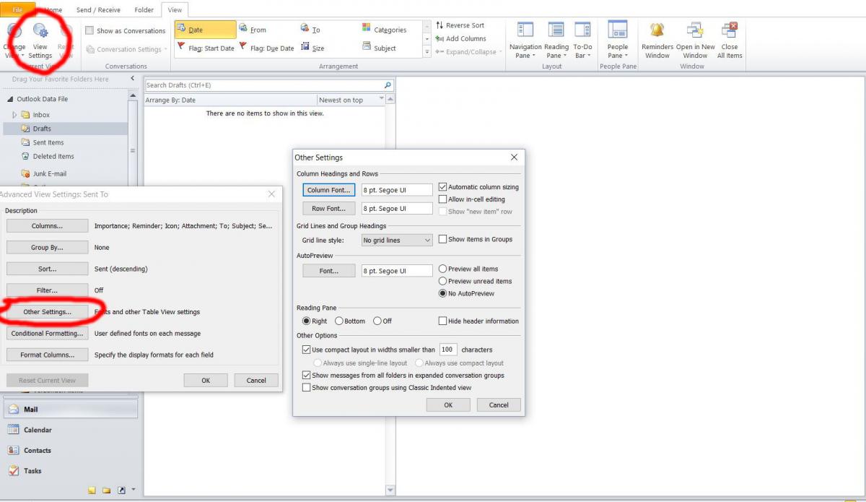Image resolution: width=866 pixels, height=502 pixels.
Task: Uncheck Automatic column sizing
Action: click(443, 187)
